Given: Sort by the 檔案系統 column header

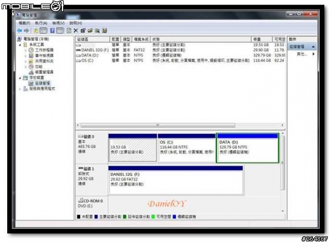Looking at the screenshot, I should click(141, 39).
